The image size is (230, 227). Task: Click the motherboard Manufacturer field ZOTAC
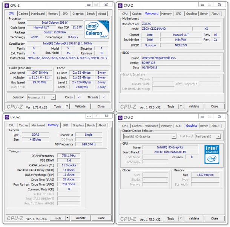[x=181, y=24]
